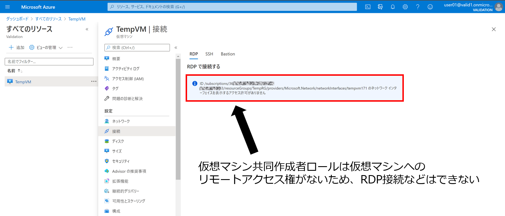This screenshot has width=505, height=216.
Task: Click the 追加 add button
Action: 17,48
